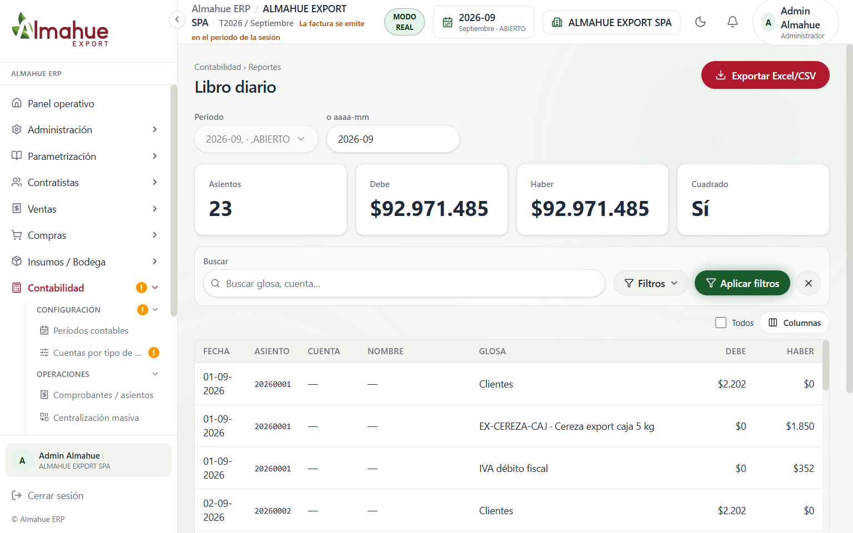Expand the Ventas menu section
The height and width of the screenshot is (533, 853).
[84, 209]
